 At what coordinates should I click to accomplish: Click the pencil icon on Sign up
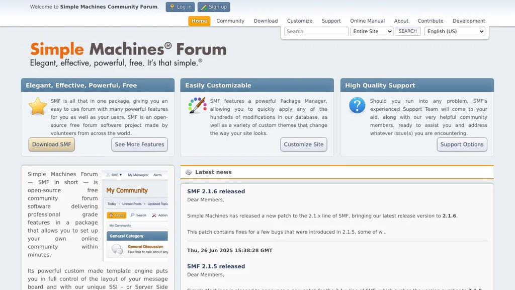204,7
